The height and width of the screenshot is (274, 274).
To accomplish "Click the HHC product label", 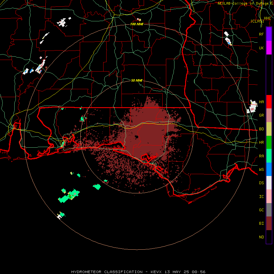I will coord(267,18).
